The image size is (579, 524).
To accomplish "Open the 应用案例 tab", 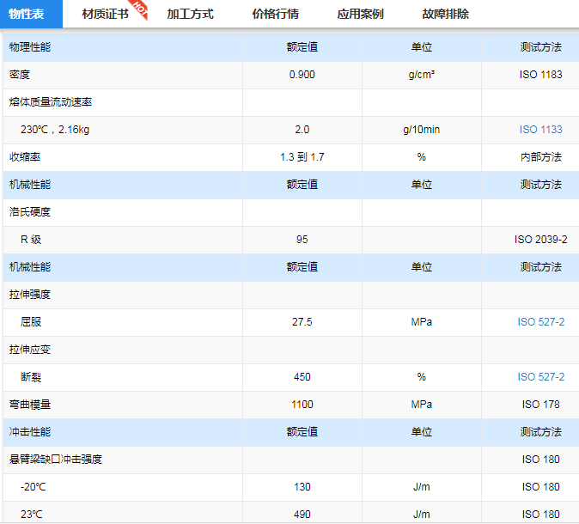I will (x=360, y=15).
